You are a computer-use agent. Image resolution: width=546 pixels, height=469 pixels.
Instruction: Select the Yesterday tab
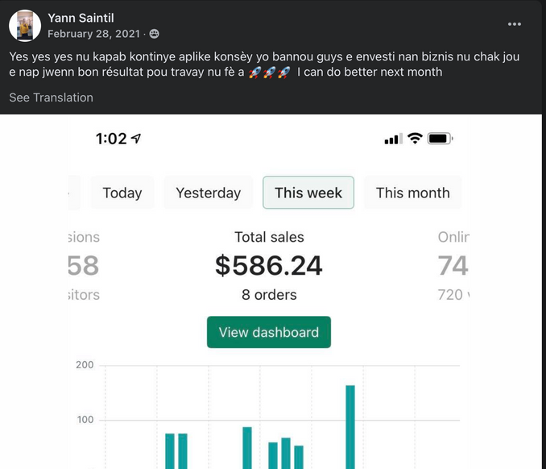(x=209, y=193)
